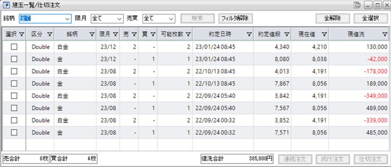Click the 全選択 button
The width and height of the screenshot is (391, 167).
coord(370,18)
